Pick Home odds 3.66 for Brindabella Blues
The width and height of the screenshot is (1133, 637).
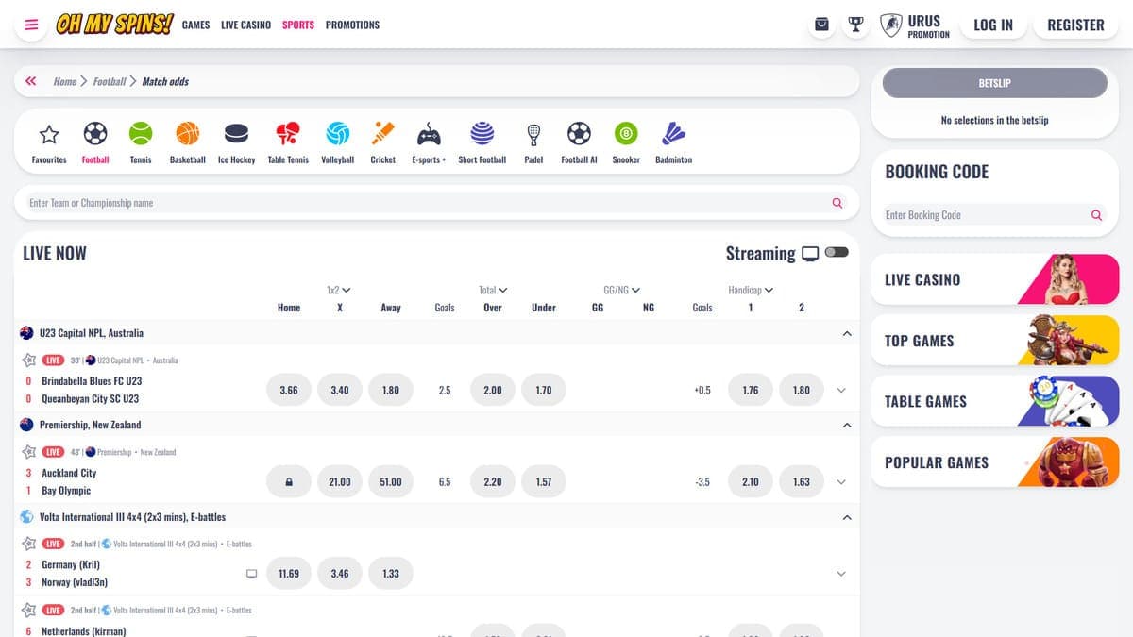289,391
